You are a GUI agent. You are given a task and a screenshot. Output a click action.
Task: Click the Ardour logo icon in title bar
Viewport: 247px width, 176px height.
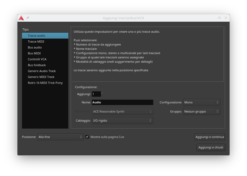pyautogui.click(x=21, y=18)
